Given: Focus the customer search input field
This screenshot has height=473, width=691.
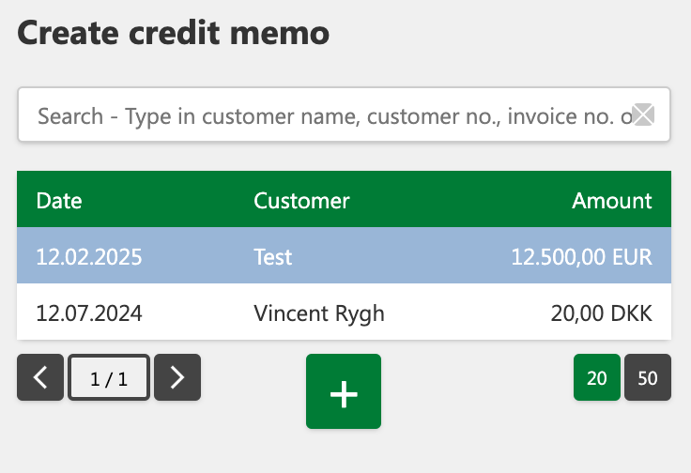Looking at the screenshot, I should 344,114.
